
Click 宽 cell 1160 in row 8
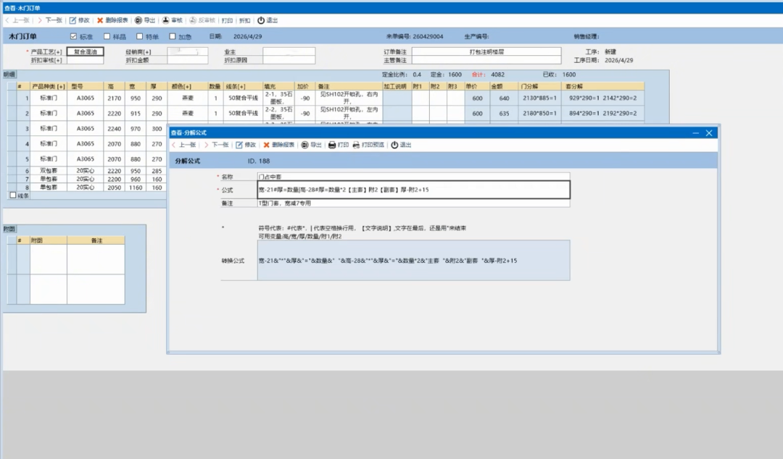(136, 188)
